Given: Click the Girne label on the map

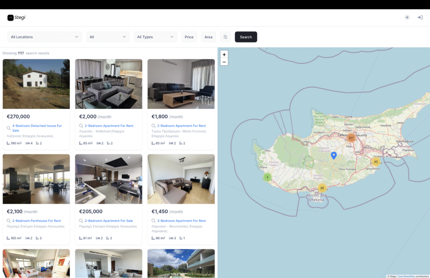Looking at the screenshot, I should click(x=348, y=116).
